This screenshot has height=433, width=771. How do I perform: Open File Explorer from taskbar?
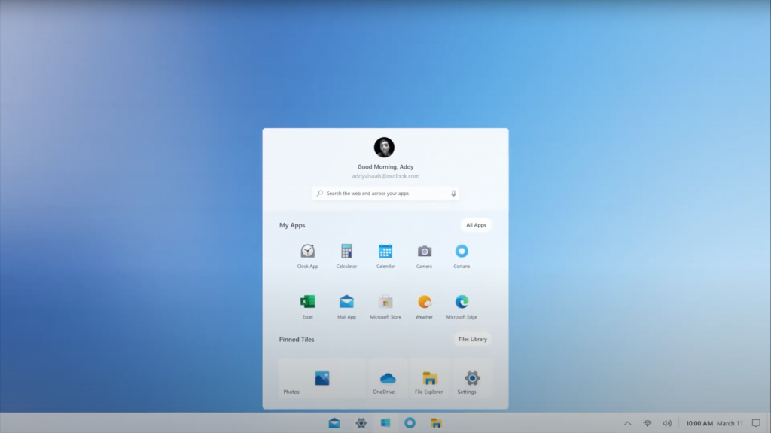(436, 423)
